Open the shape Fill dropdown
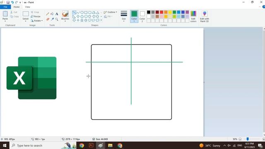 tap(108, 17)
